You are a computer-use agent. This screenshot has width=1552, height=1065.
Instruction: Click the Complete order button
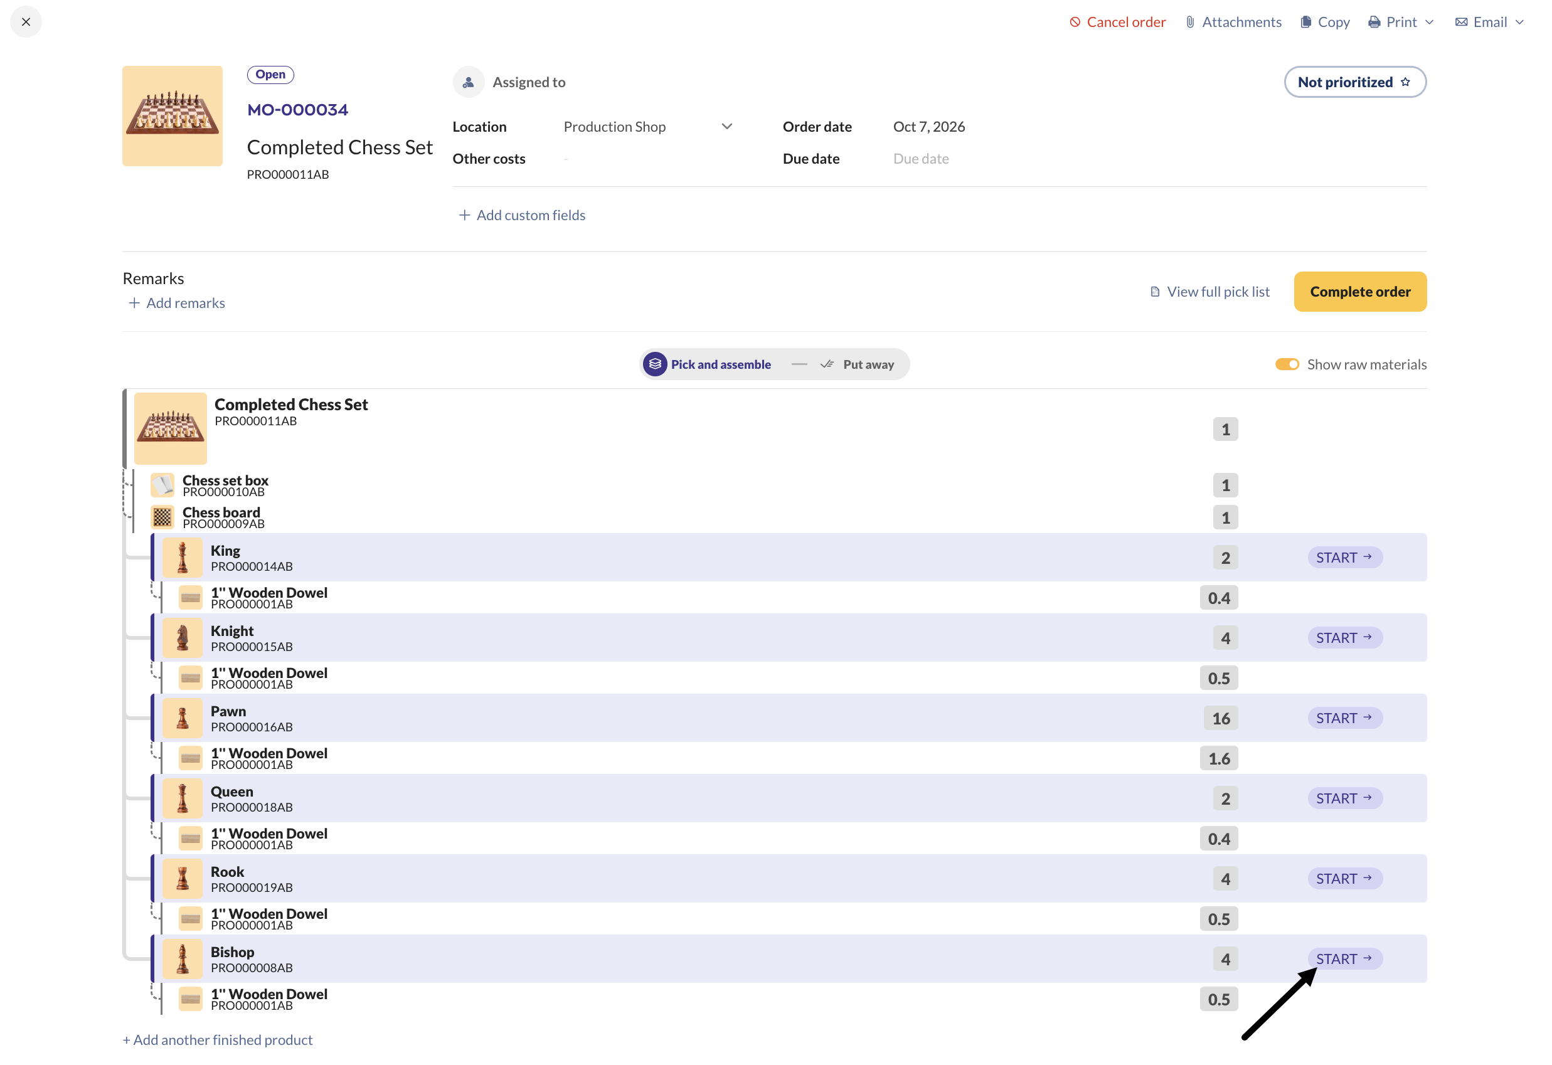1359,292
